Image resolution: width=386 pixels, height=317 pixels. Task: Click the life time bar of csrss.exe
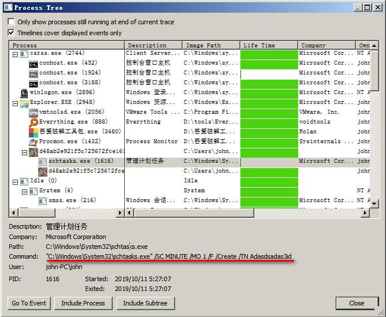click(269, 55)
